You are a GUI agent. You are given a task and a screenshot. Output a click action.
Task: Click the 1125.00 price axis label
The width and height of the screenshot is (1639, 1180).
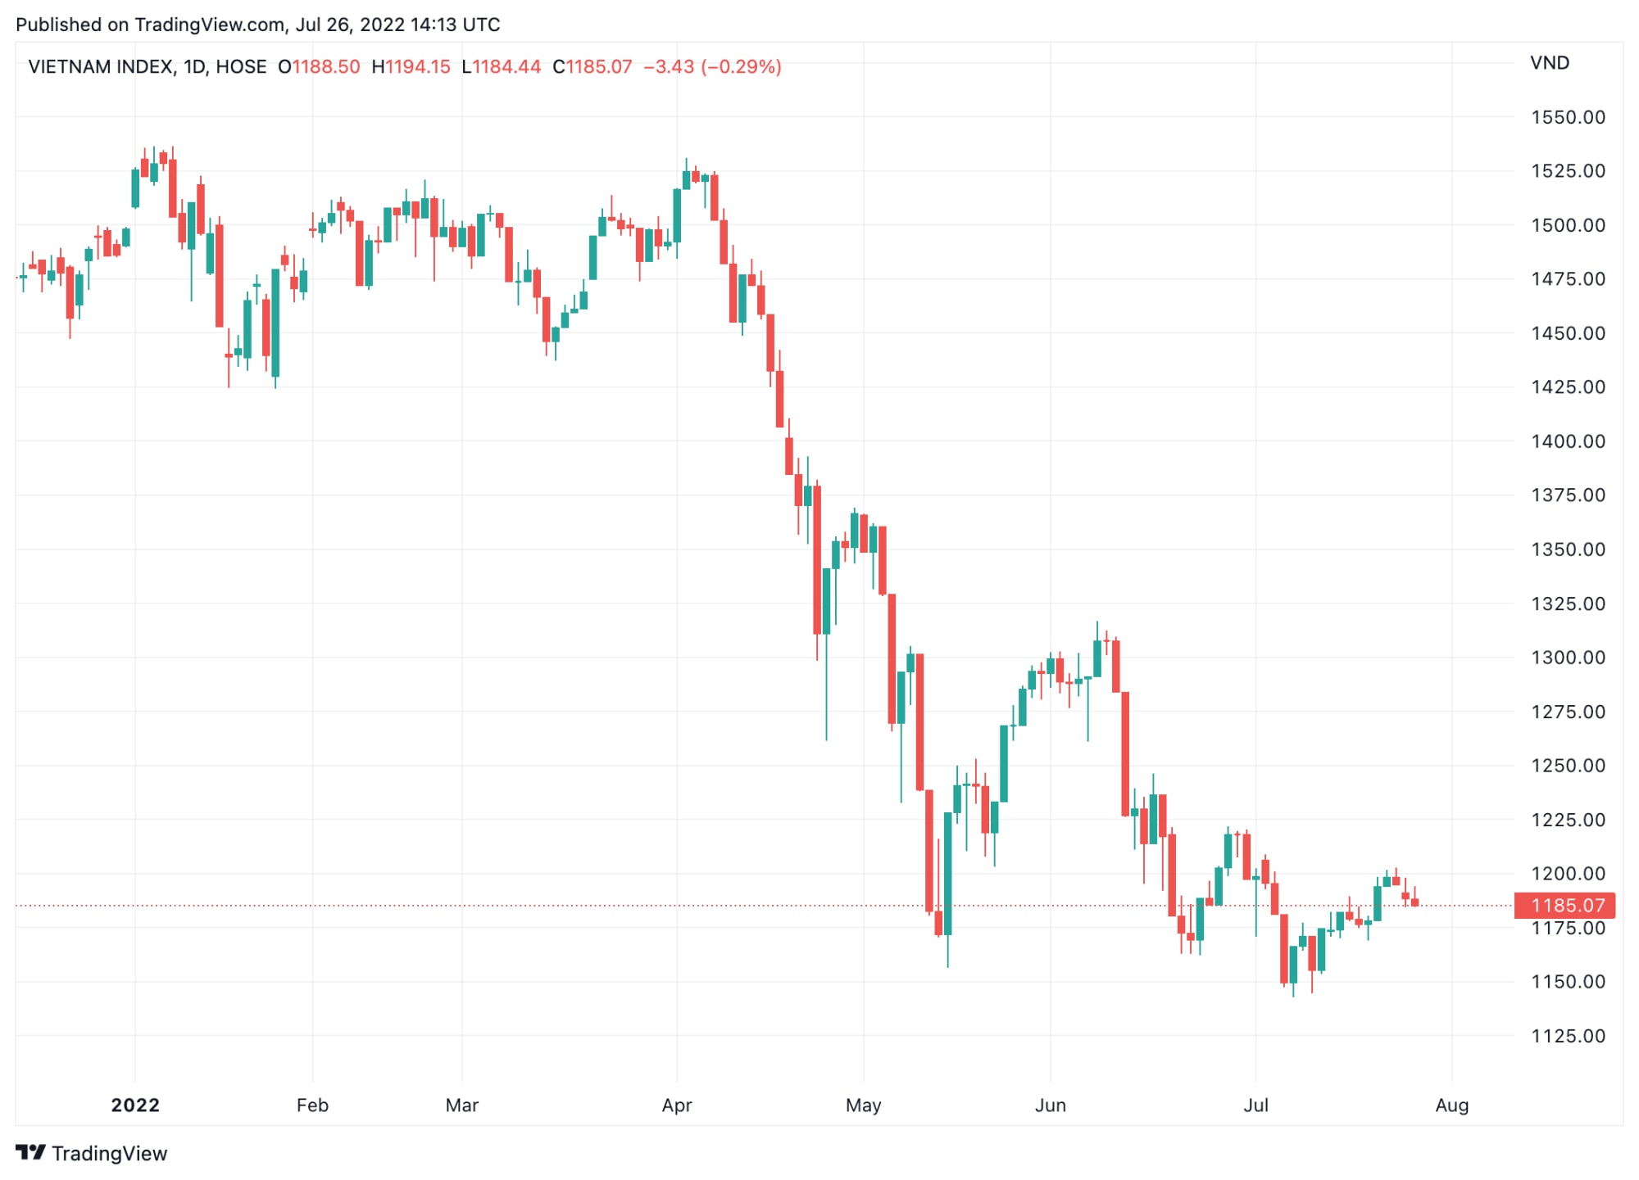click(1569, 1036)
